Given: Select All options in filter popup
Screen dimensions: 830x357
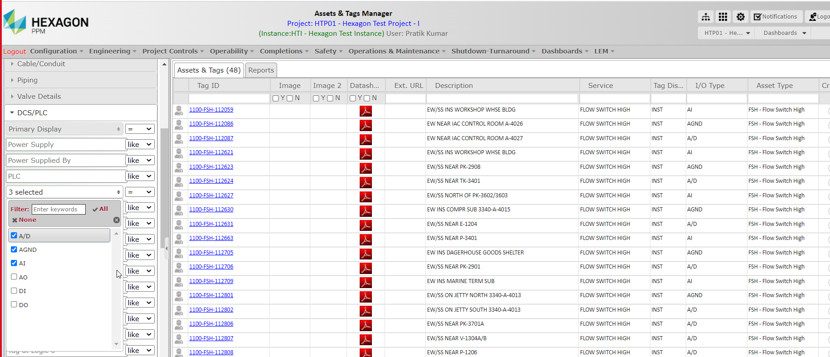Looking at the screenshot, I should click(100, 209).
